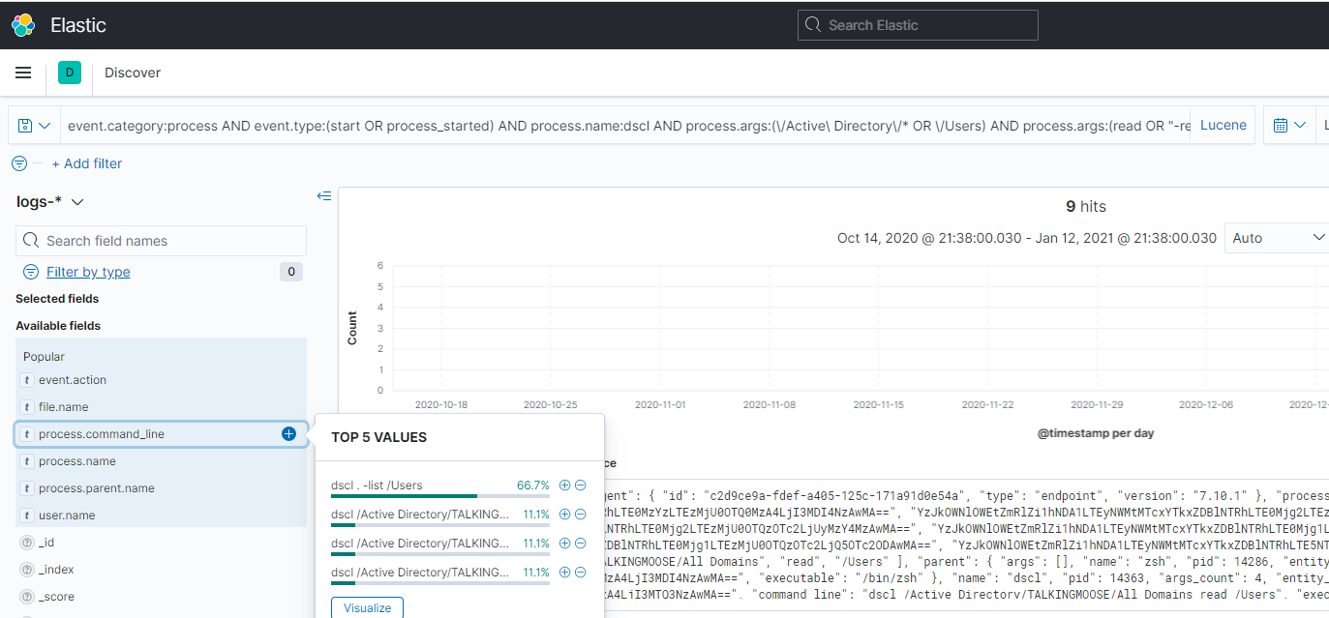This screenshot has height=618, width=1329.
Task: Open the Lucene query language switcher
Action: coord(1223,125)
